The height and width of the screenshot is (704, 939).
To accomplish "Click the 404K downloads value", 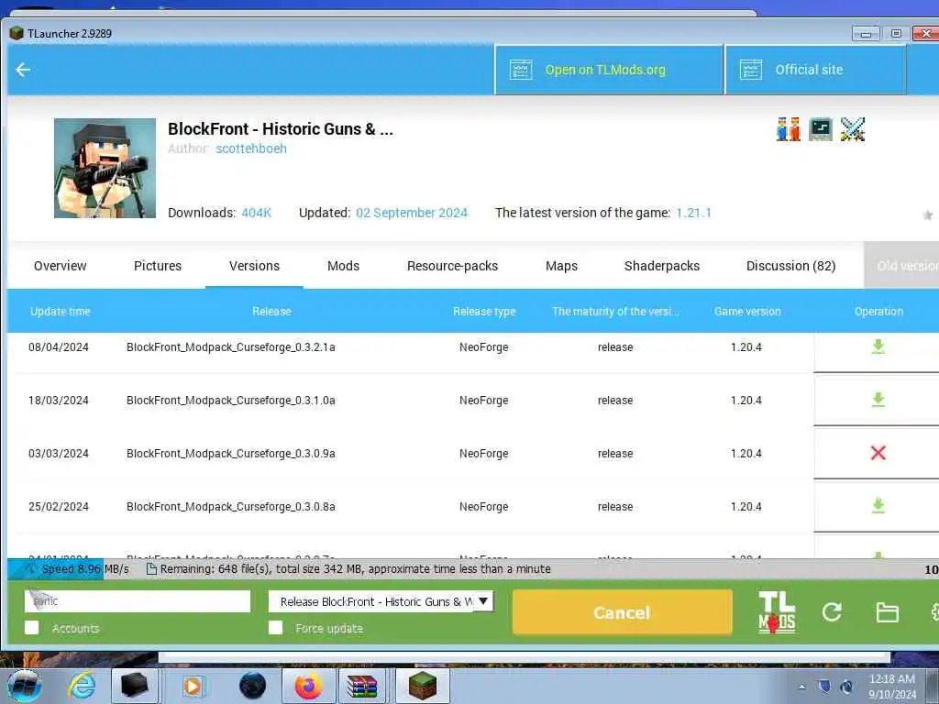I will [x=257, y=213].
